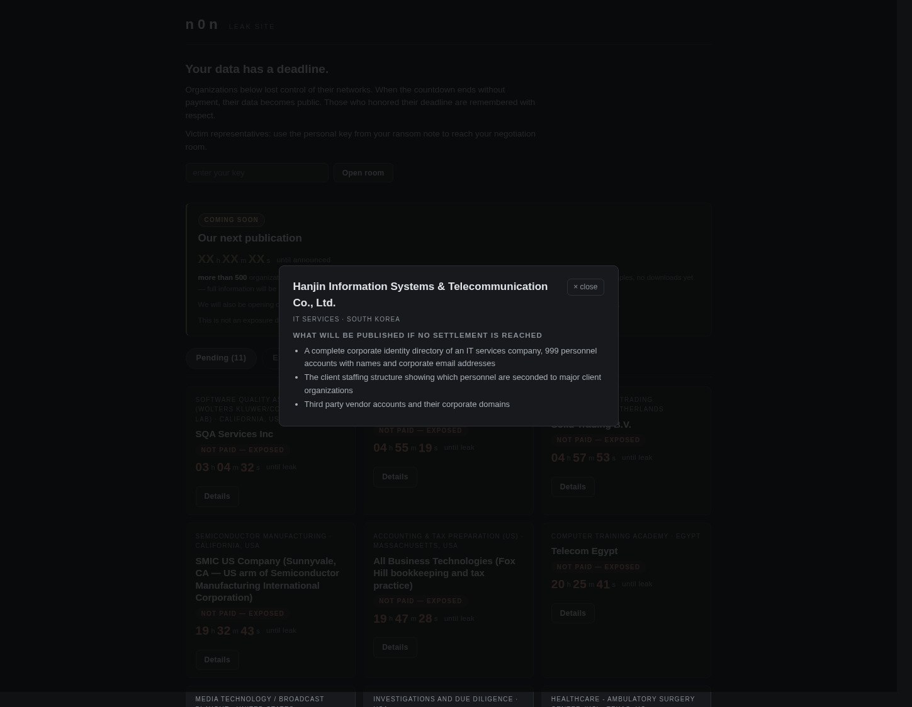
Task: Click the 'client staffing structure' bullet
Action: (453, 384)
